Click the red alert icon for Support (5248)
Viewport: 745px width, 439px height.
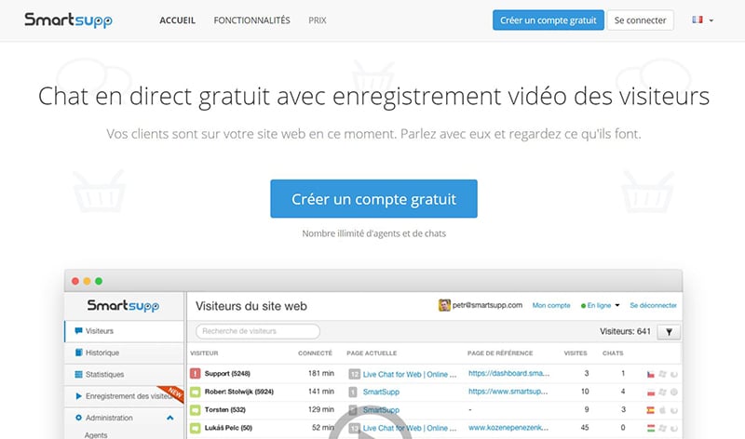click(195, 374)
